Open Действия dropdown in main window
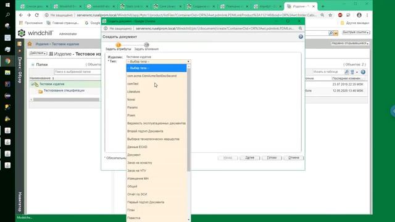Image resolution: width=395 pixels, height=222 pixels. click(x=38, y=53)
